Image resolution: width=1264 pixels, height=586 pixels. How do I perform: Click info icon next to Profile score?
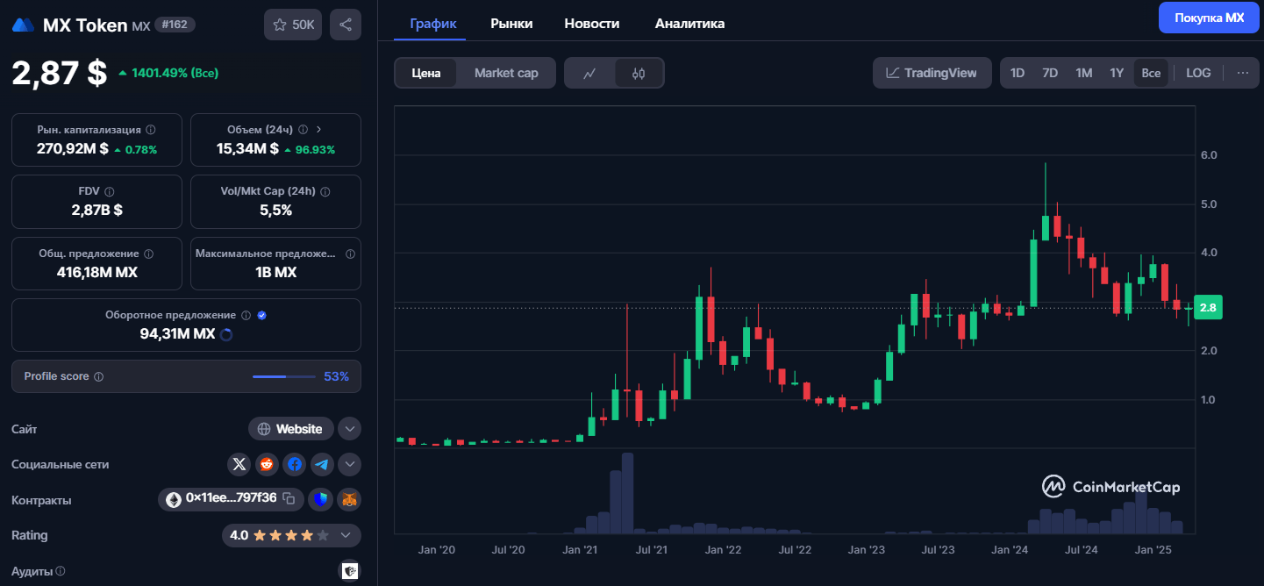point(98,376)
